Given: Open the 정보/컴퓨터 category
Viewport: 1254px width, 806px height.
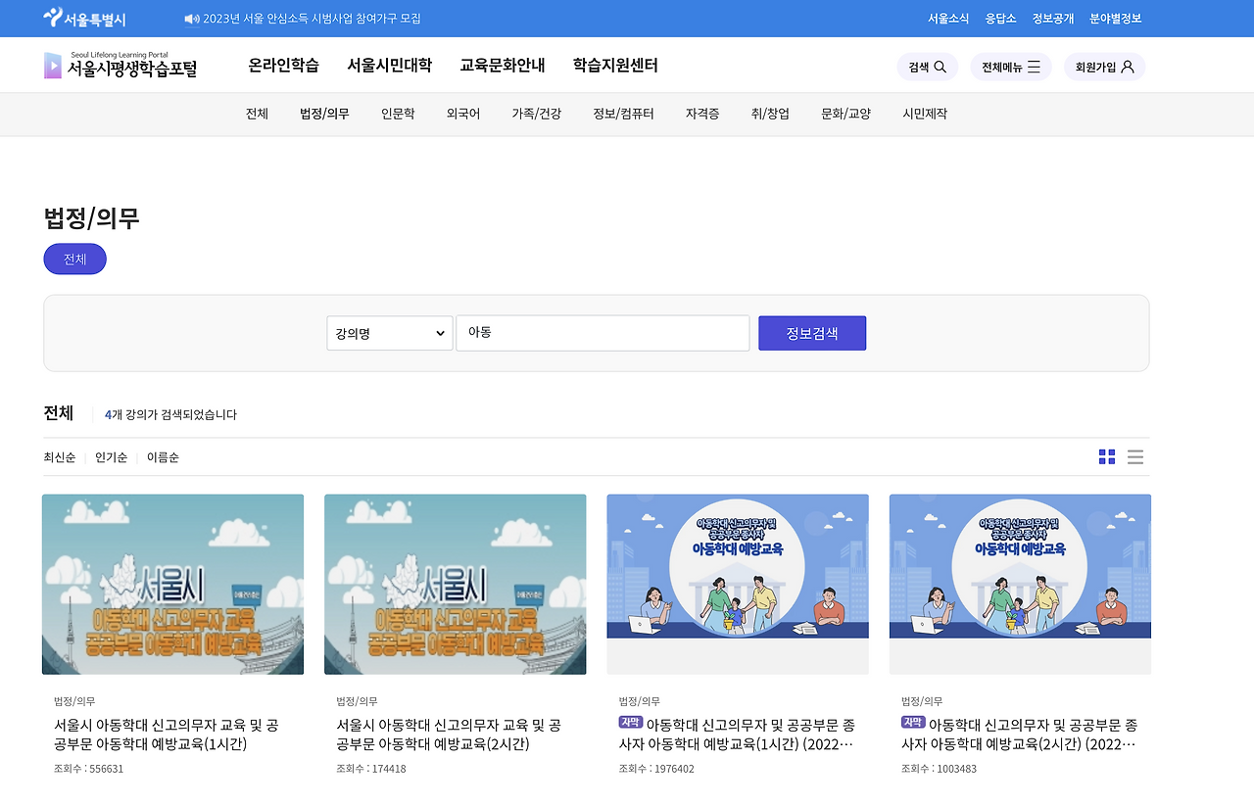Looking at the screenshot, I should [624, 114].
